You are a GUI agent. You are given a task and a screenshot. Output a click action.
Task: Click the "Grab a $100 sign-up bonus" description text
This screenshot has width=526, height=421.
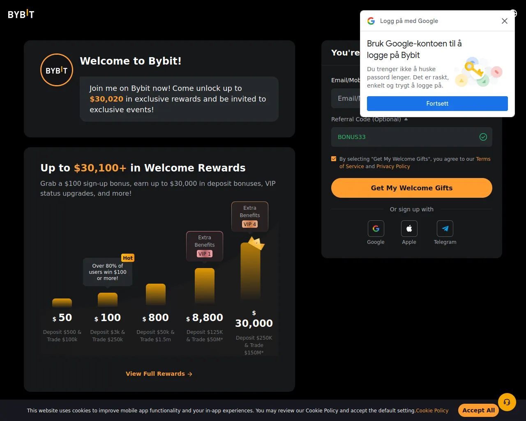tap(158, 188)
